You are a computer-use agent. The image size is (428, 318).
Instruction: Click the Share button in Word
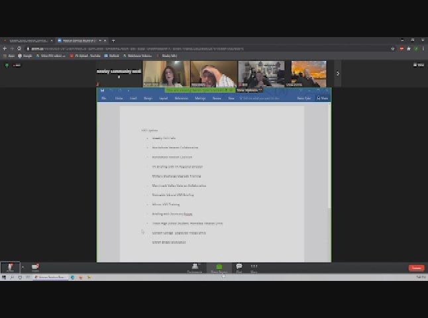point(322,98)
